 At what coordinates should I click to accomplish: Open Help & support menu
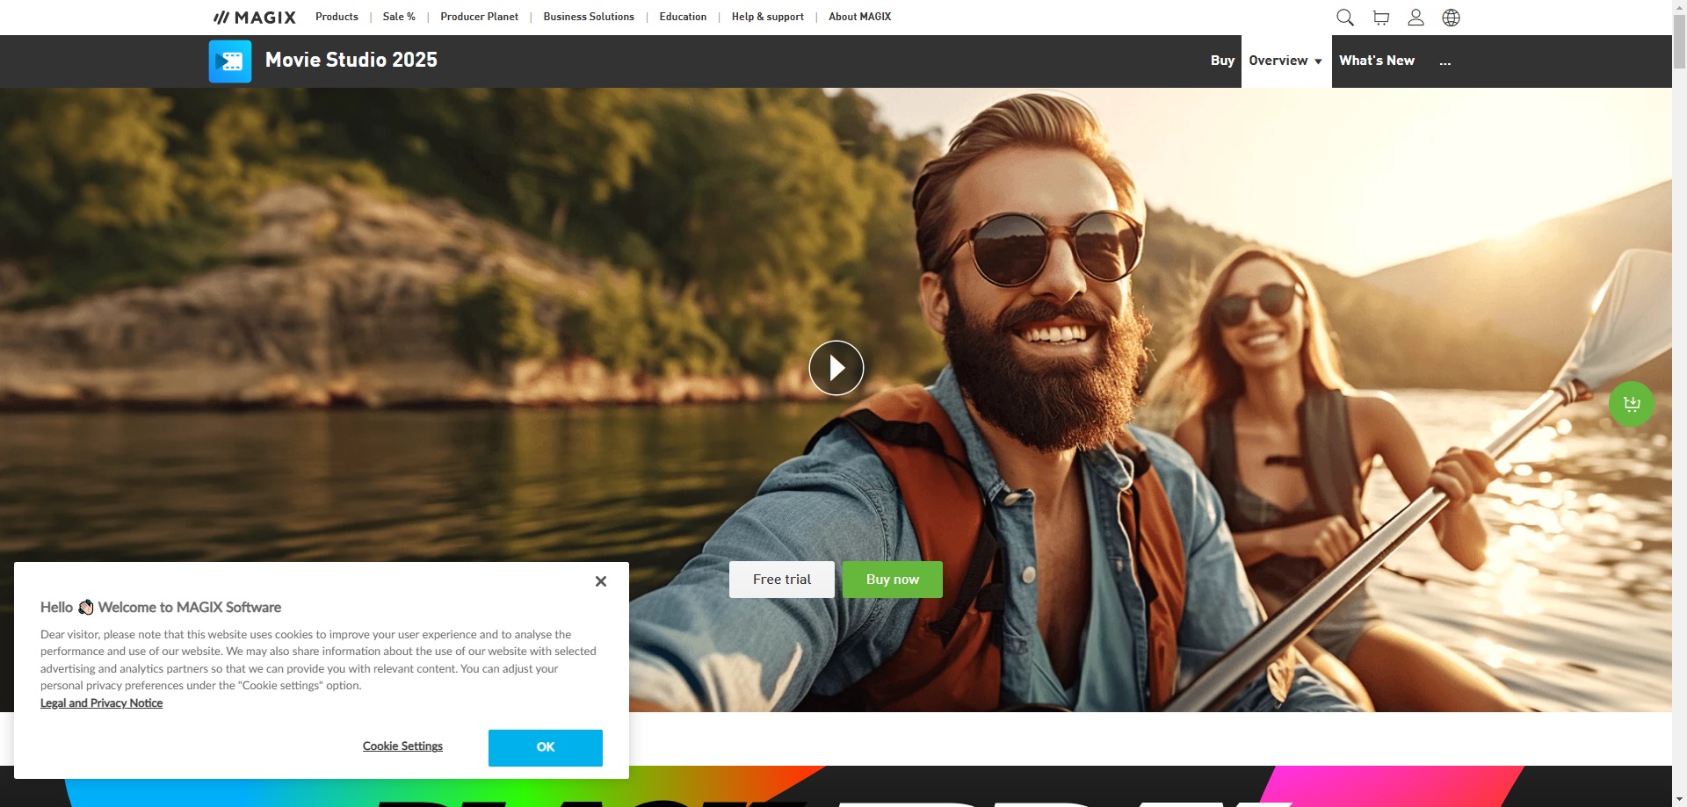[768, 17]
